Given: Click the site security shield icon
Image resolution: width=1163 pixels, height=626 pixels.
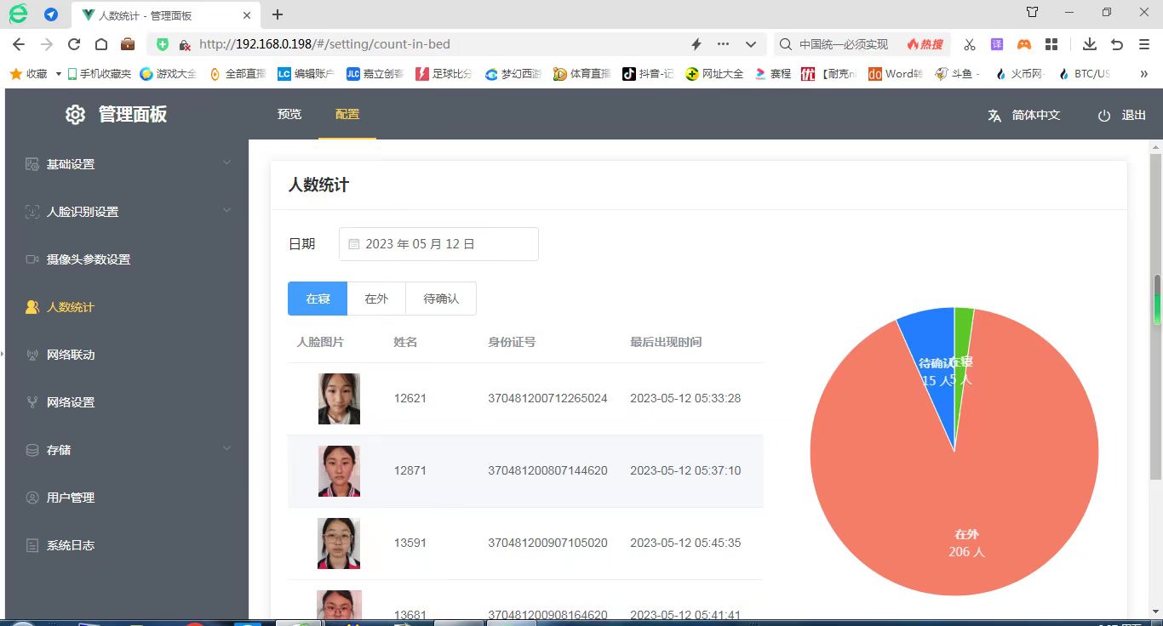Looking at the screenshot, I should (163, 44).
